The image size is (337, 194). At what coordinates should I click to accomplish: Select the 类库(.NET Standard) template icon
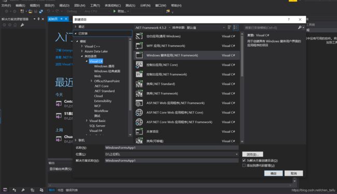[139, 84]
